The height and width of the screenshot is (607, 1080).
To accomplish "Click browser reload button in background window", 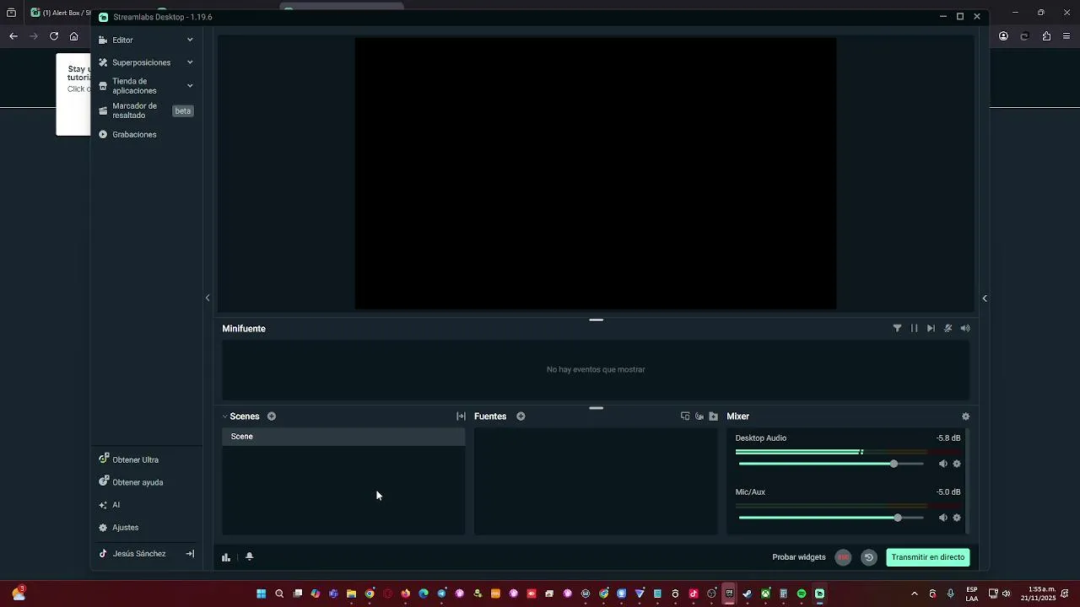I will (54, 36).
